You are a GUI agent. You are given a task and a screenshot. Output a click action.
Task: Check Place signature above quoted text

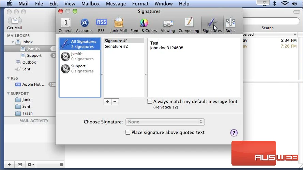coord(128,132)
